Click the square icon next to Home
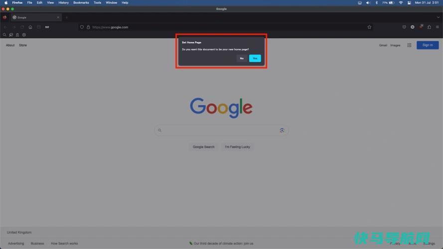Screen dimensions: 443x249 (39, 27)
